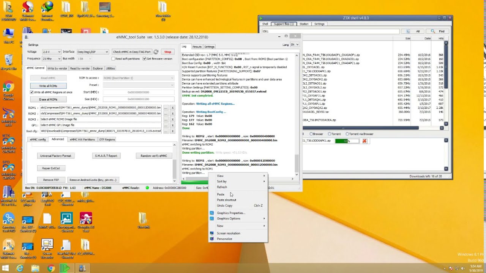Click the Z3X download progress bar
Screen dimensions: 486x273
pyautogui.click(x=347, y=141)
